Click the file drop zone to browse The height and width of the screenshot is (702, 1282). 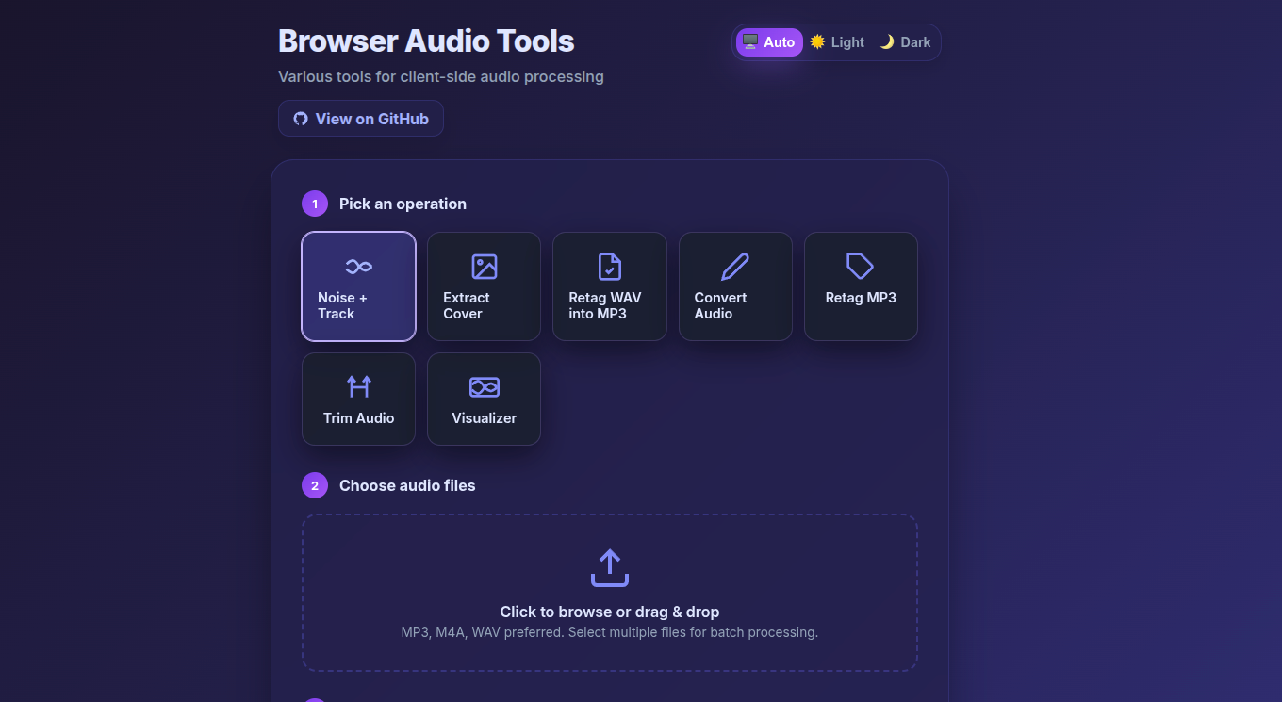click(x=609, y=593)
